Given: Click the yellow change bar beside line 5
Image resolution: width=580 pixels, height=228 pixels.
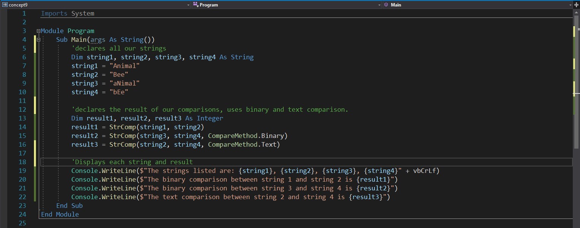Looking at the screenshot, I should pos(35,48).
